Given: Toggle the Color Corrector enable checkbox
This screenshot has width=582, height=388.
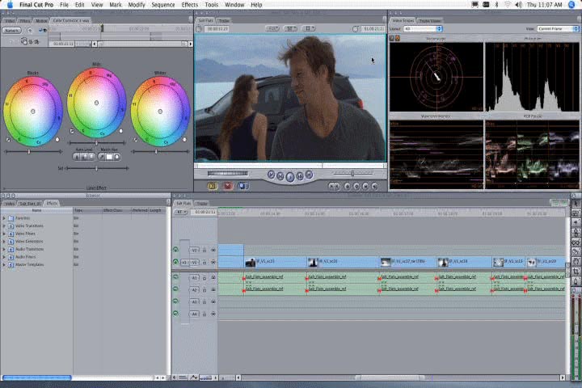Looking at the screenshot, I should 41,31.
